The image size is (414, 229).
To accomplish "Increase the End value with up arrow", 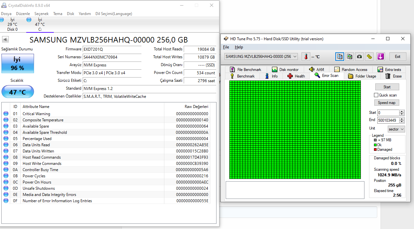I will point(402,119).
